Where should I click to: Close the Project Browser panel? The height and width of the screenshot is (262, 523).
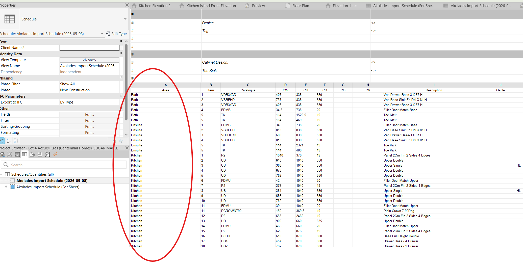pos(127,148)
